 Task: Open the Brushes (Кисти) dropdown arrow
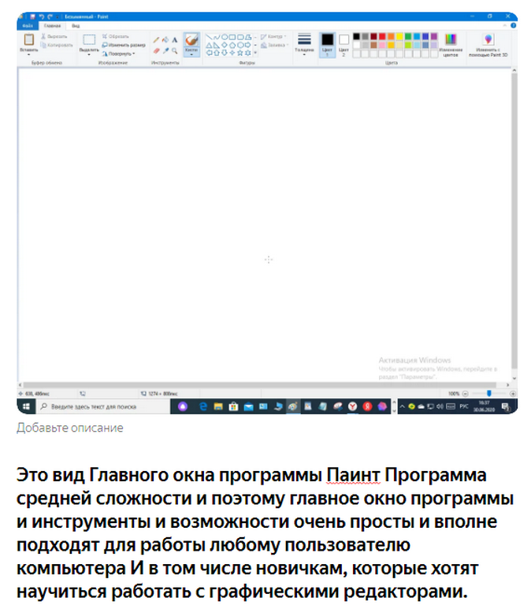pos(191,54)
